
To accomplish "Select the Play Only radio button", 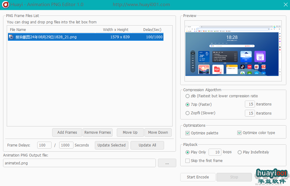I will (187, 152).
